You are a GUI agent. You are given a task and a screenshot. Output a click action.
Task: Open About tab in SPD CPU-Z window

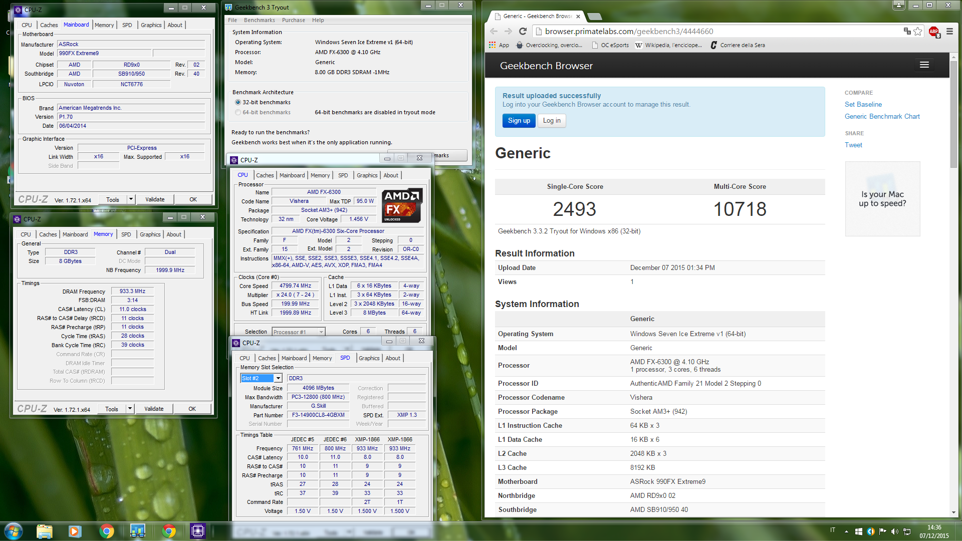[x=393, y=358]
